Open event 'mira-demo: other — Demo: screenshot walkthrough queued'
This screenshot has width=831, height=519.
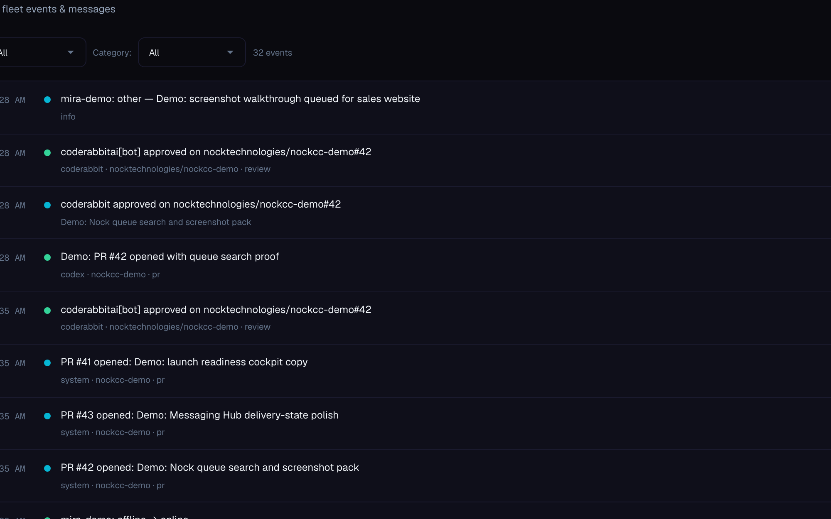coord(240,99)
